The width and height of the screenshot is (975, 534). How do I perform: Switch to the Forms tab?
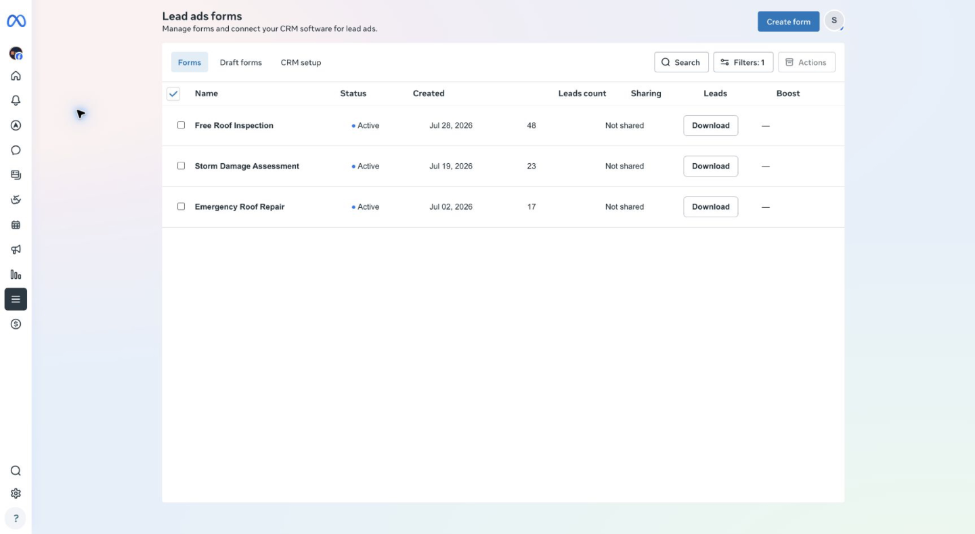190,62
